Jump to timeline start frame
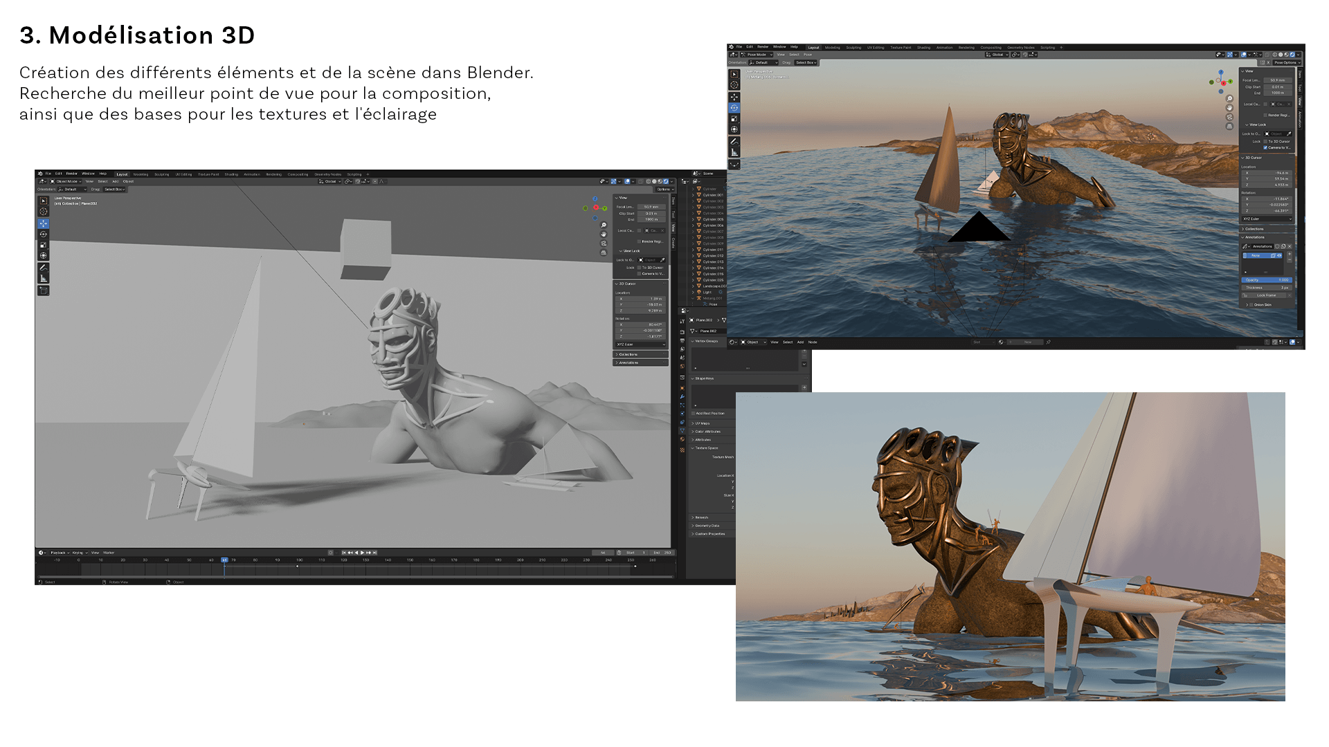The image size is (1329, 747). [344, 553]
